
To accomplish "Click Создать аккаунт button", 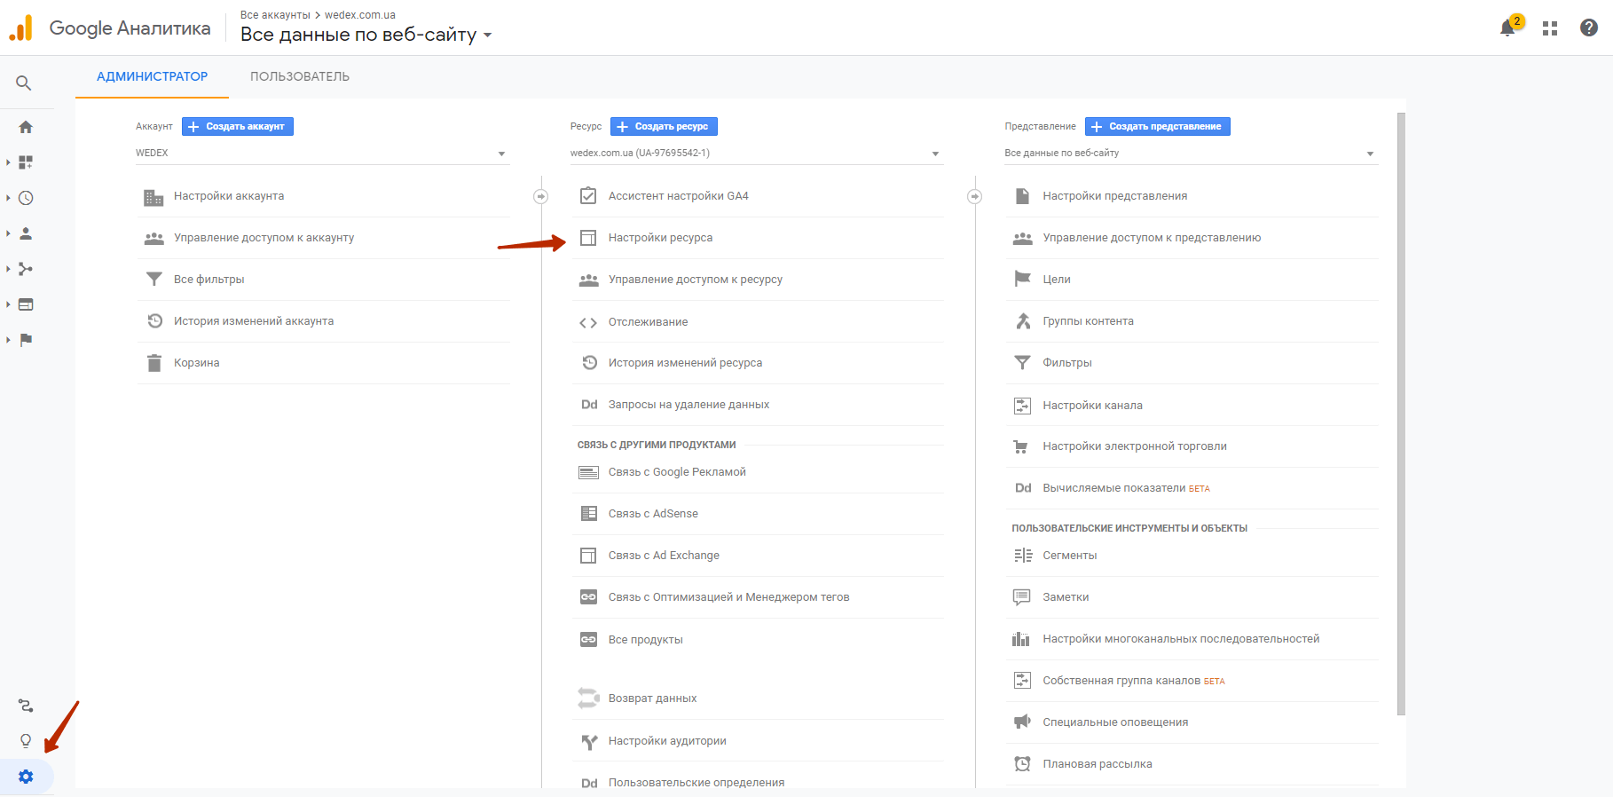I will (x=238, y=127).
